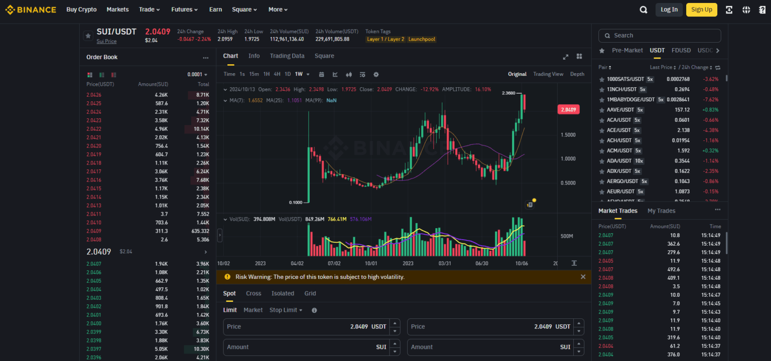Screen dimensions: 771x361
Task: Star SUI/USDT as a favorite pair
Action: (x=88, y=35)
